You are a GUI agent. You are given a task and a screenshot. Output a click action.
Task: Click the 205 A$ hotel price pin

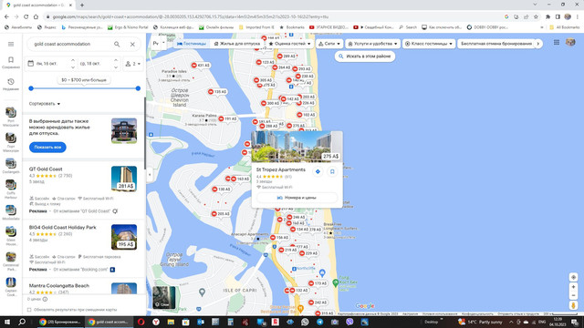click(221, 214)
